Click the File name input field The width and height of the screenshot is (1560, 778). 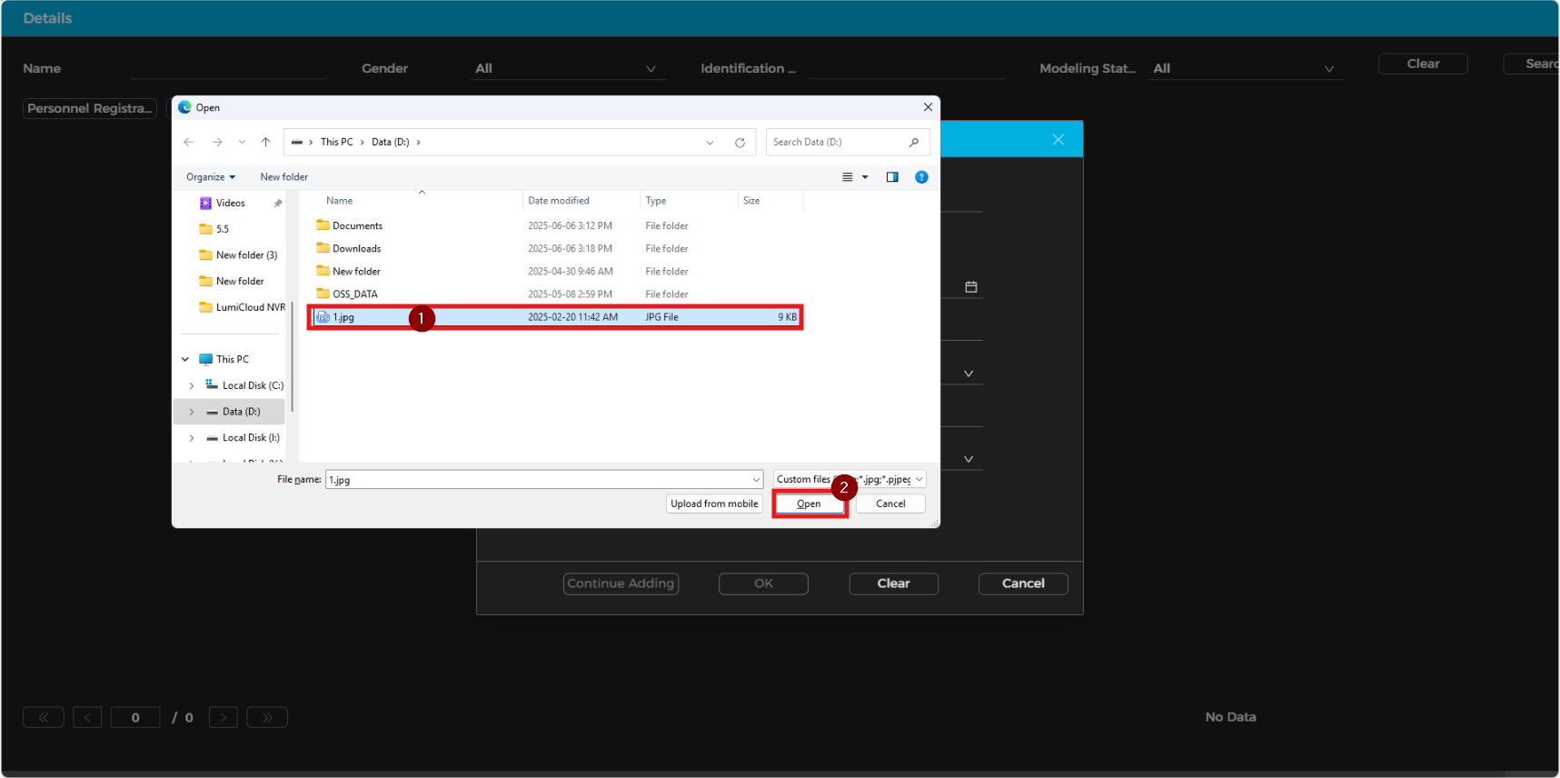[536, 479]
